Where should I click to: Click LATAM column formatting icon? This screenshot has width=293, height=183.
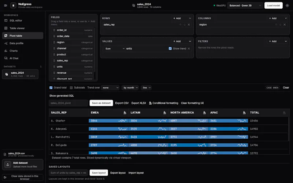coord(164,113)
